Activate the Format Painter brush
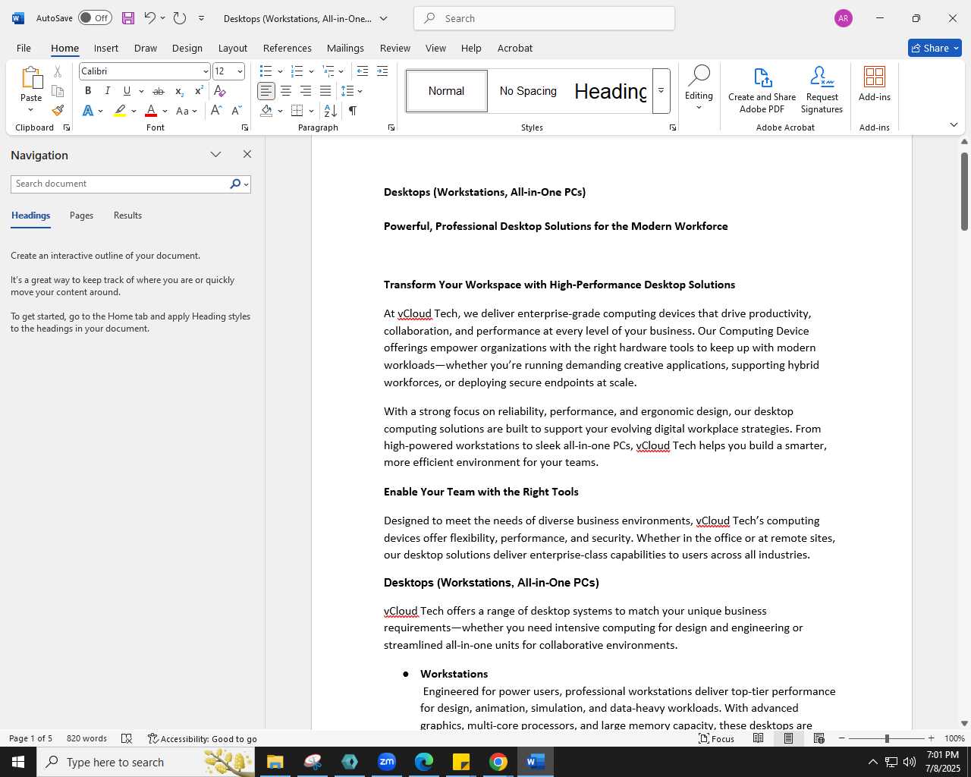Screen dimensions: 971x777 [x=58, y=111]
